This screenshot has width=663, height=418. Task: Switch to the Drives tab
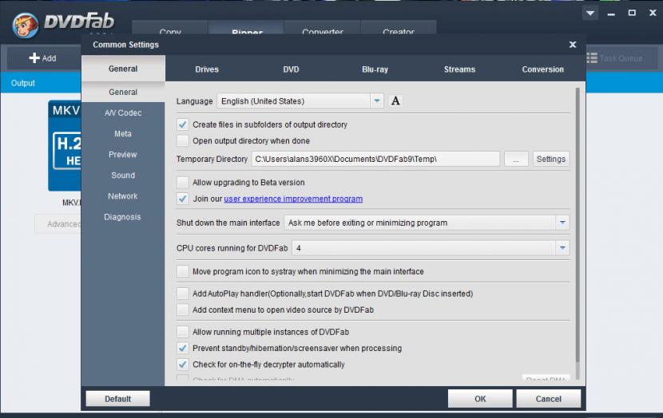click(x=207, y=69)
